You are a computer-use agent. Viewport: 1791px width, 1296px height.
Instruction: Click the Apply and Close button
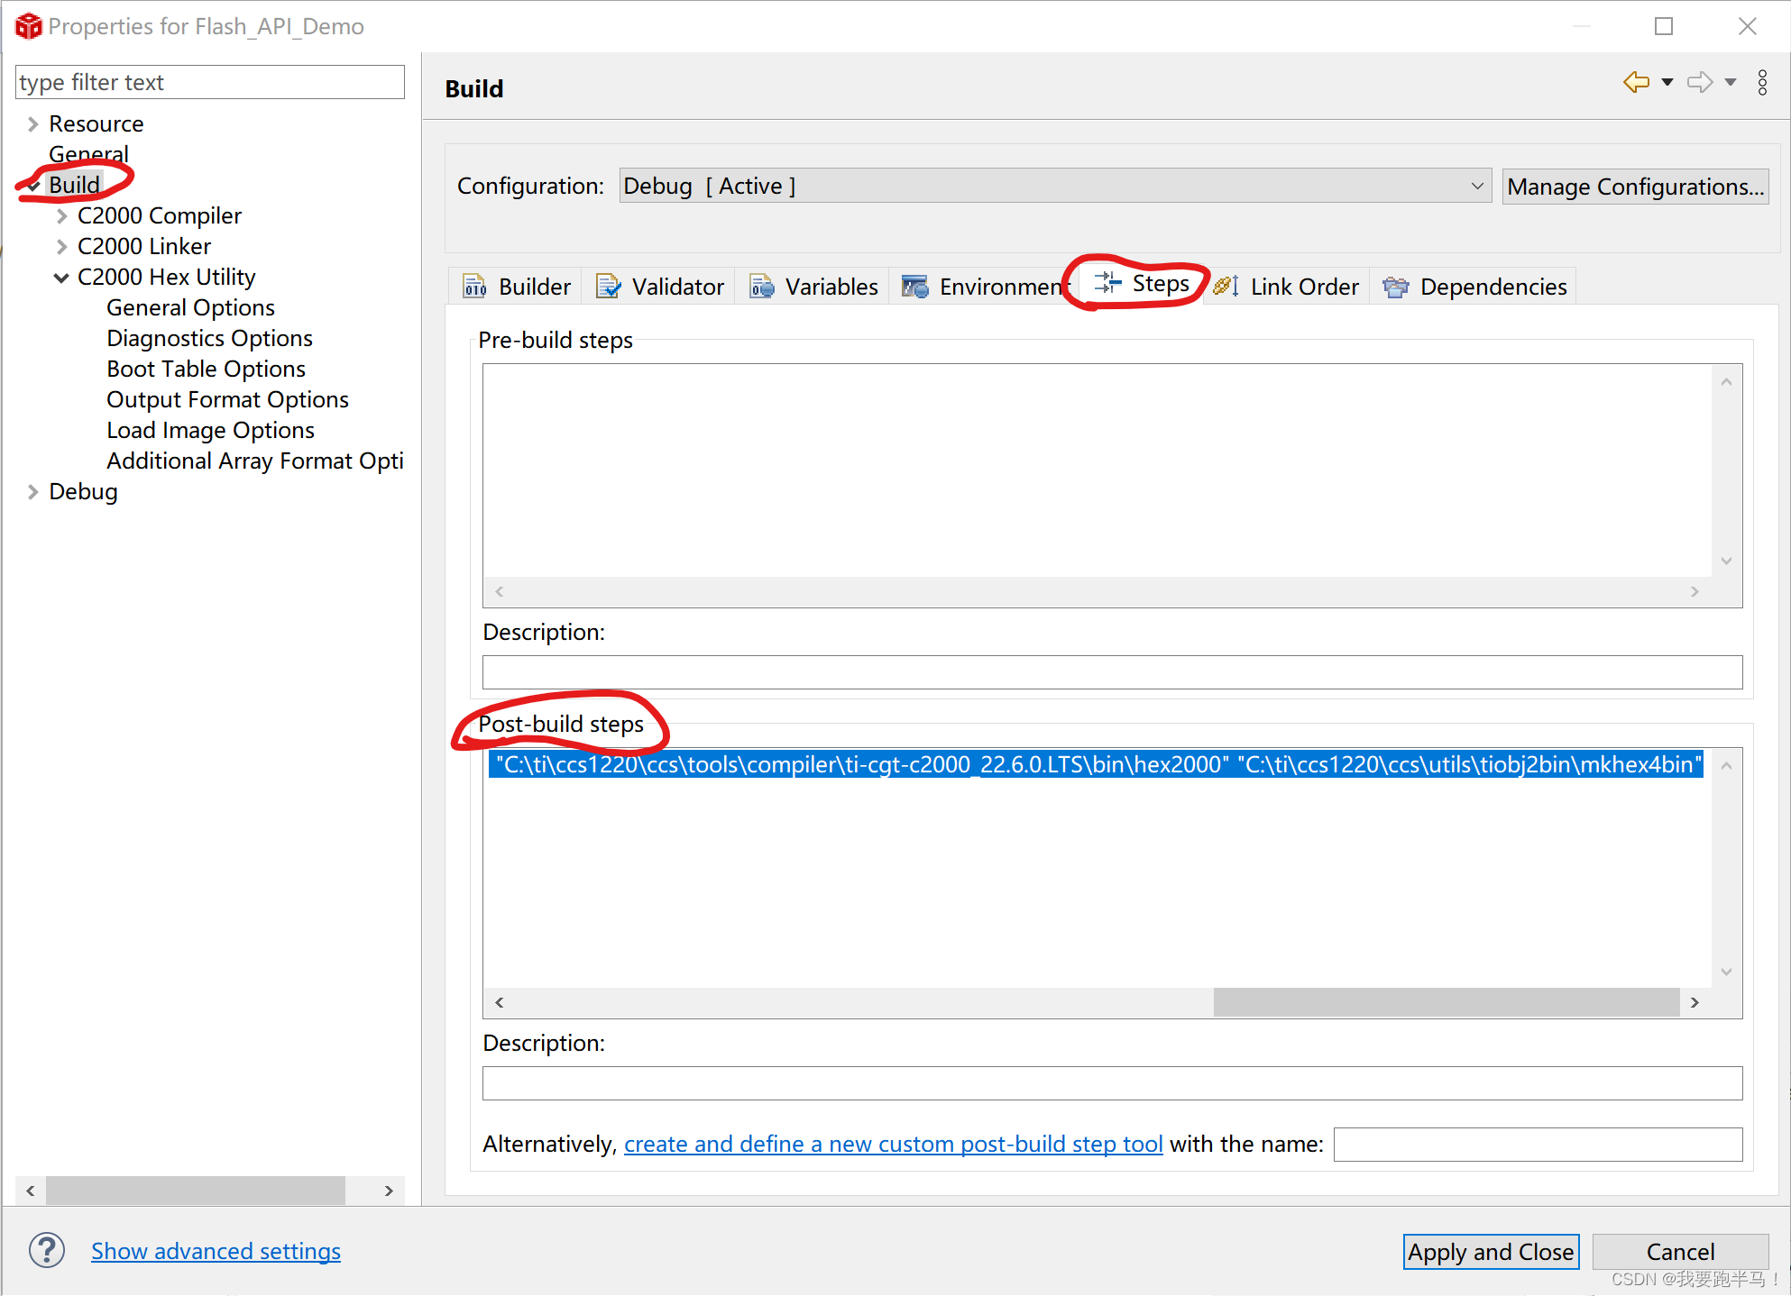[1490, 1251]
